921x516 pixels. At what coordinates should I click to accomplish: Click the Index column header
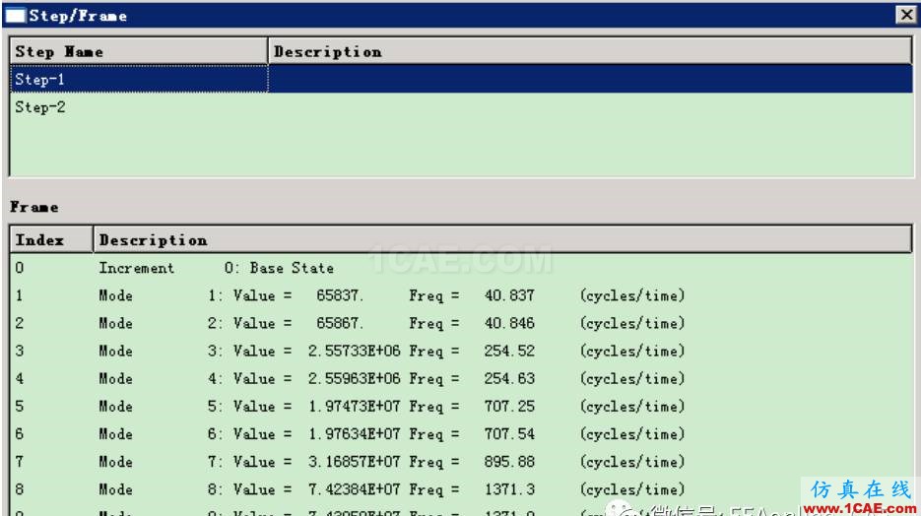51,240
